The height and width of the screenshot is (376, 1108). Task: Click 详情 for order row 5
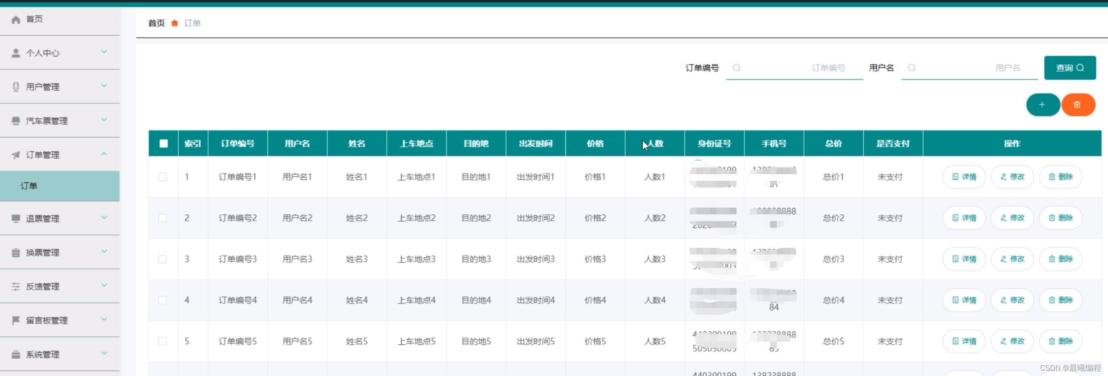[x=964, y=341]
